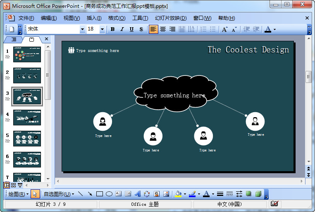Toggle Italic formatting
Image resolution: width=315 pixels, height=212 pixels.
point(122,29)
